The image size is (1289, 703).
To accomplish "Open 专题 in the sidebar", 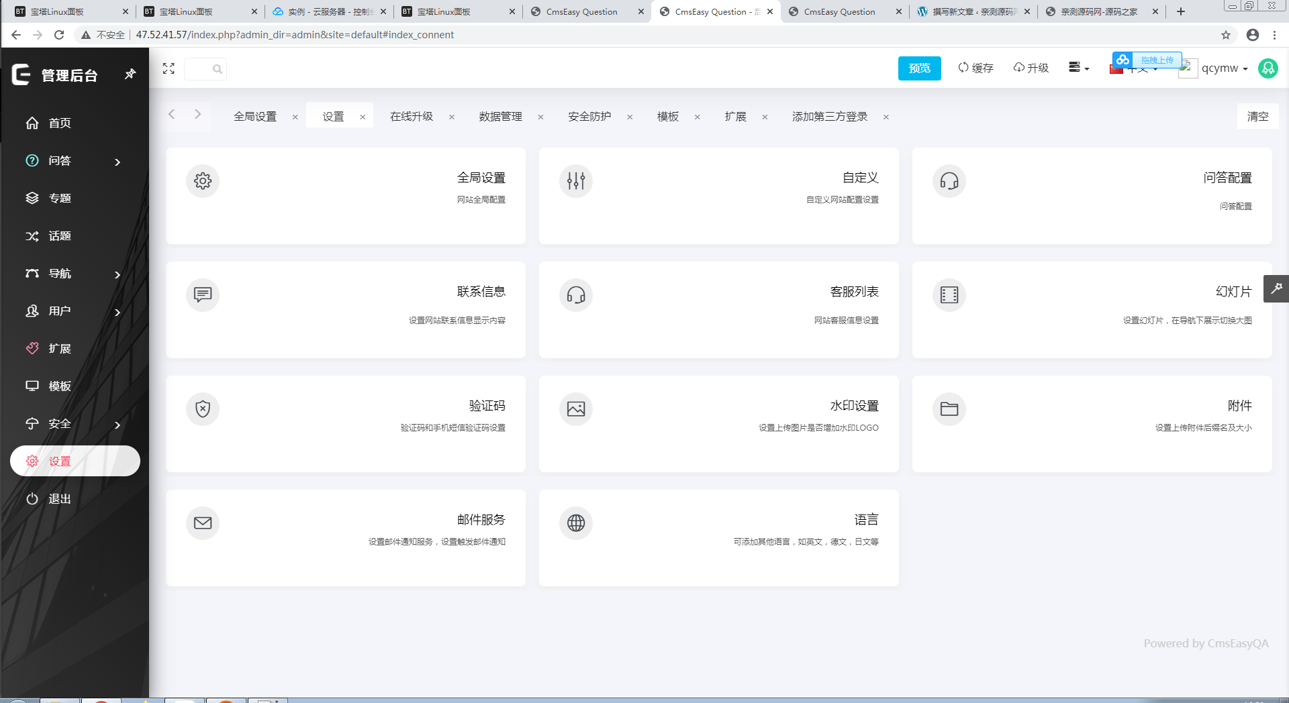I will [75, 198].
